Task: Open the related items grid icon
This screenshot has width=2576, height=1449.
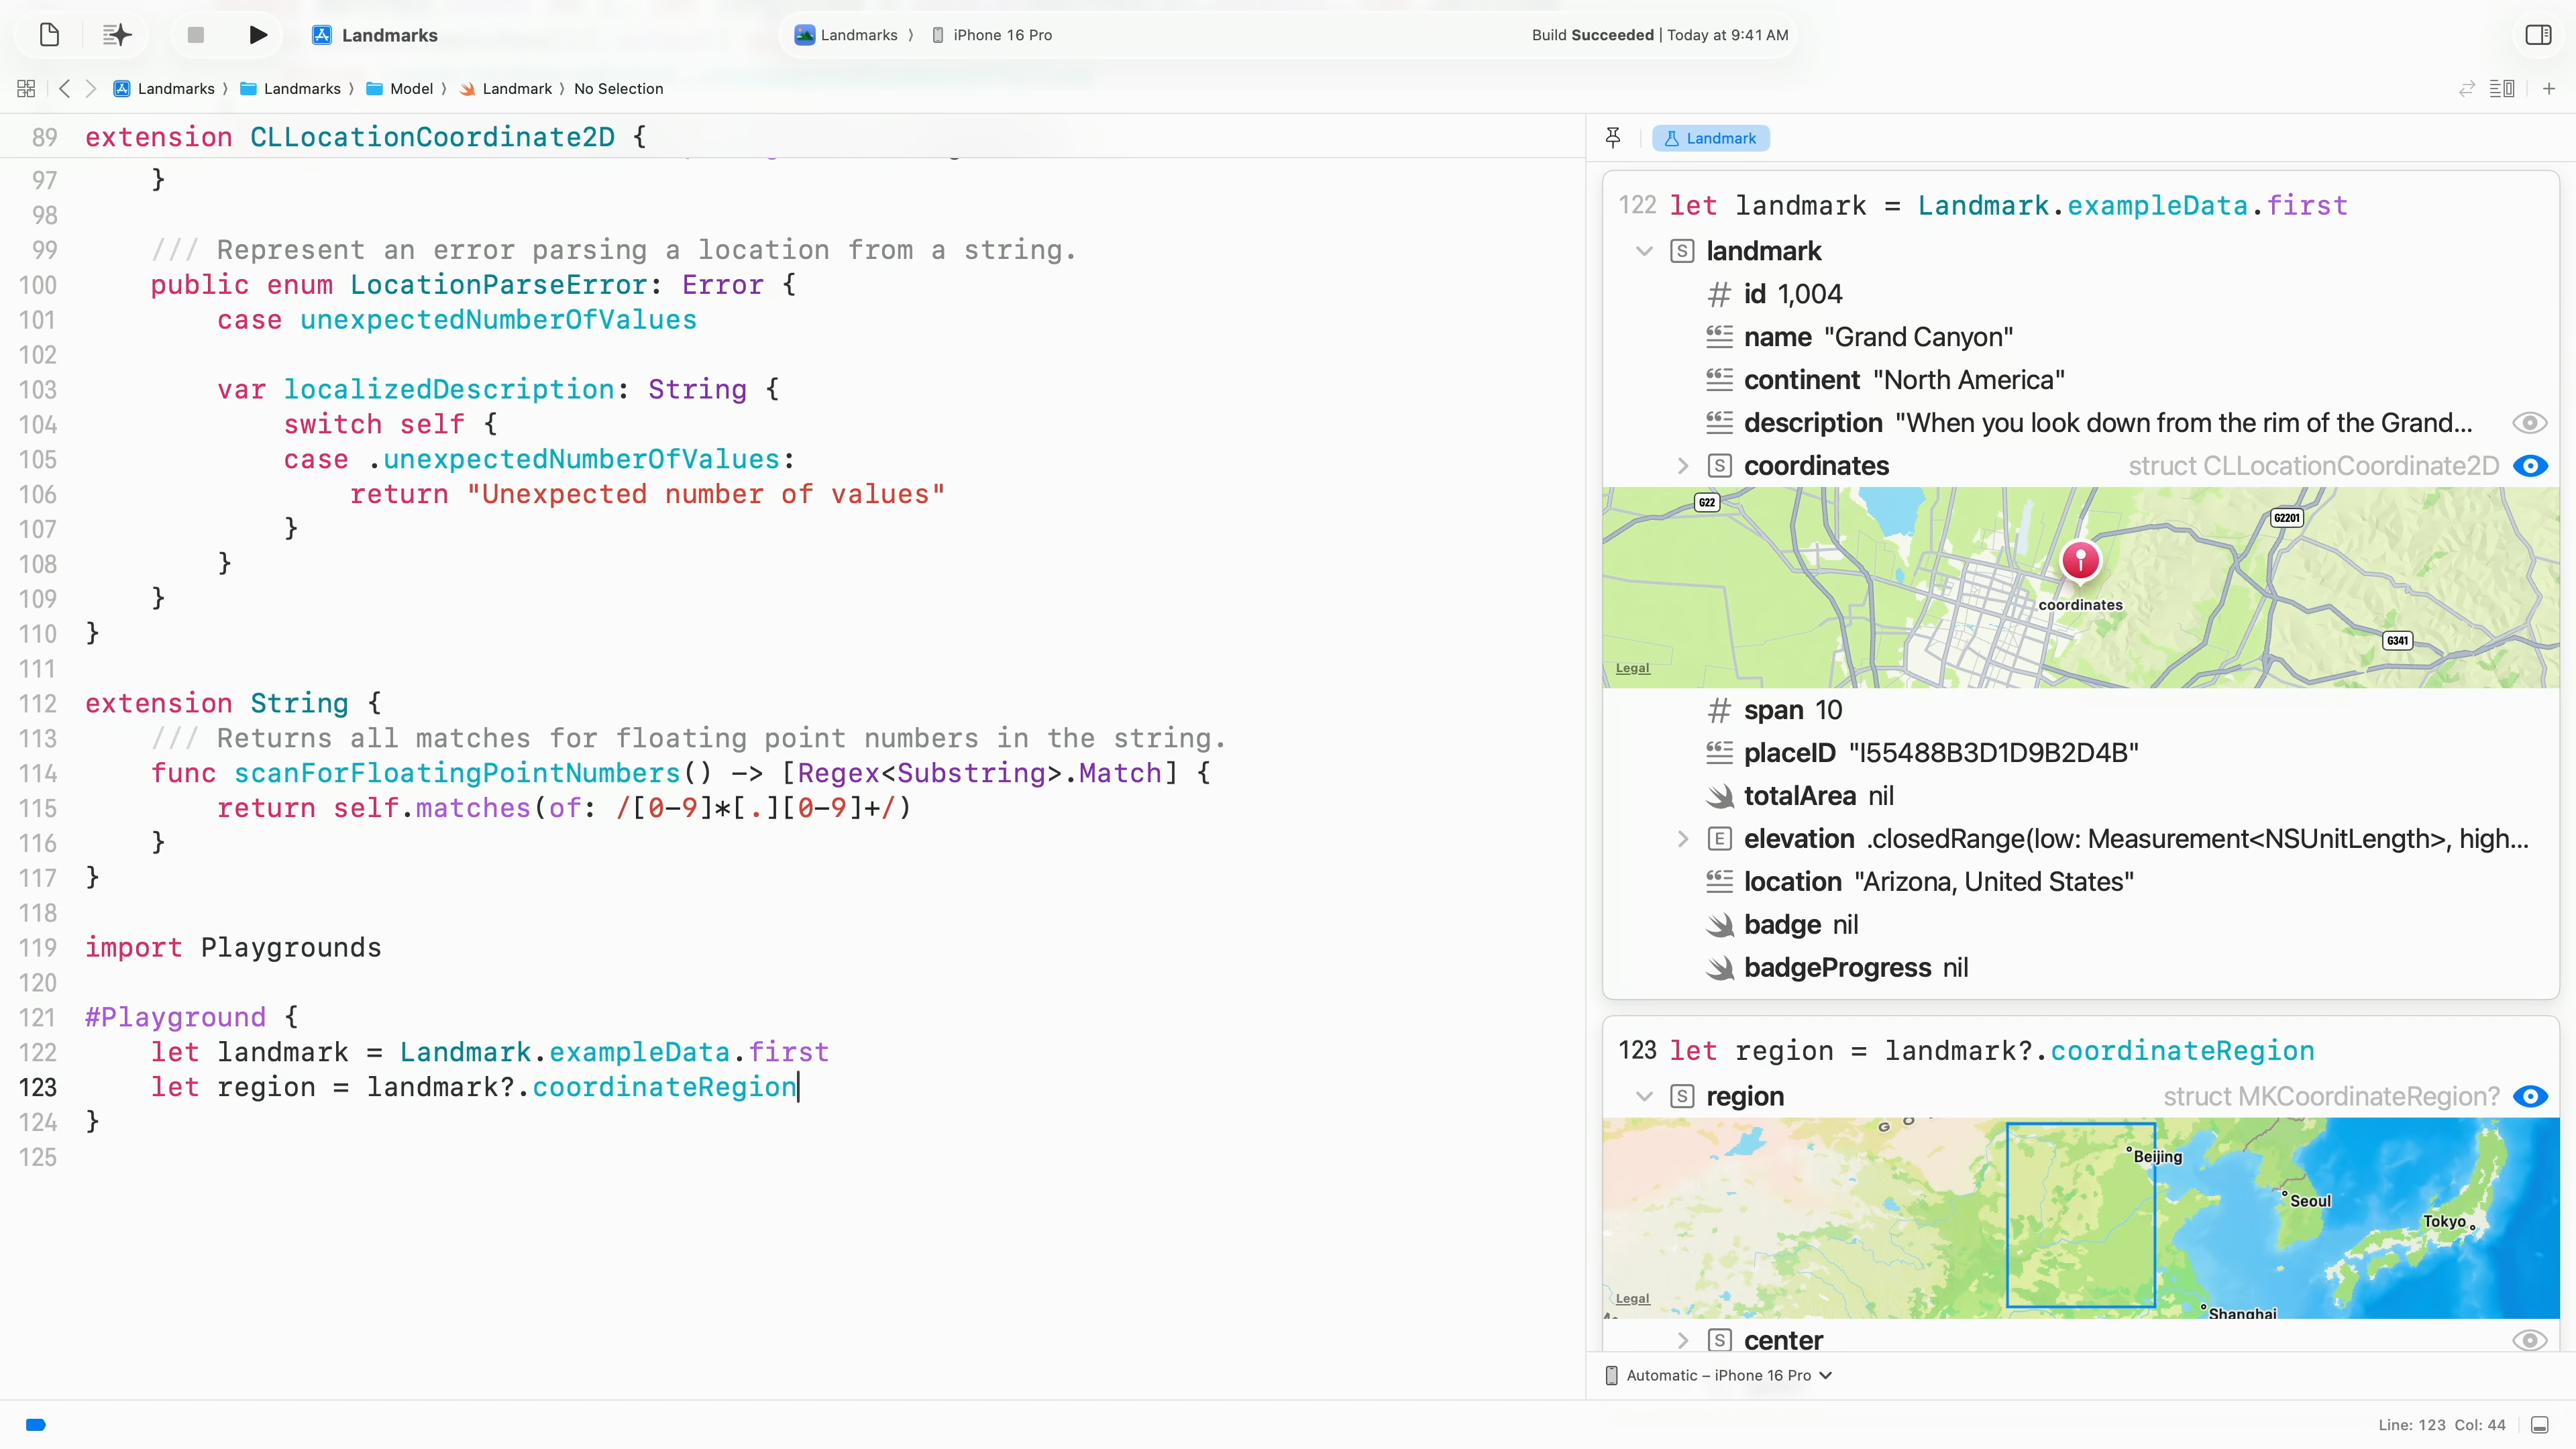Action: 26,89
